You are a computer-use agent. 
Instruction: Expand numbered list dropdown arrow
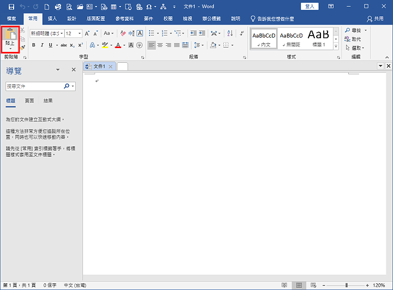[x=171, y=33]
